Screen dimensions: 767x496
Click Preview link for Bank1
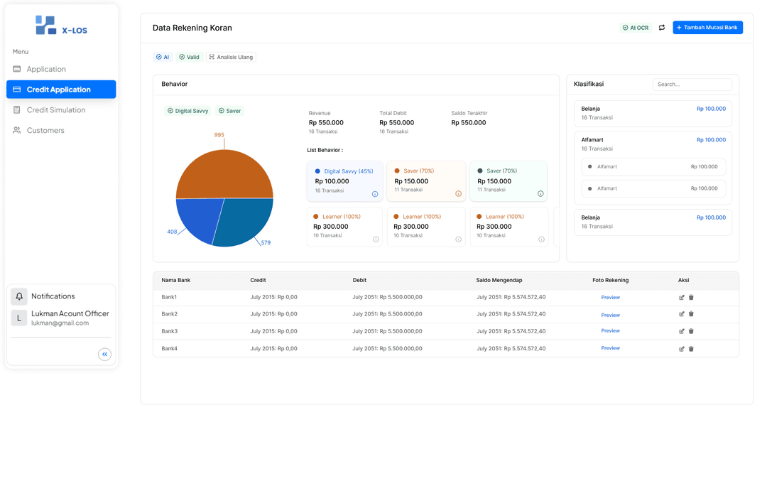[x=611, y=298]
